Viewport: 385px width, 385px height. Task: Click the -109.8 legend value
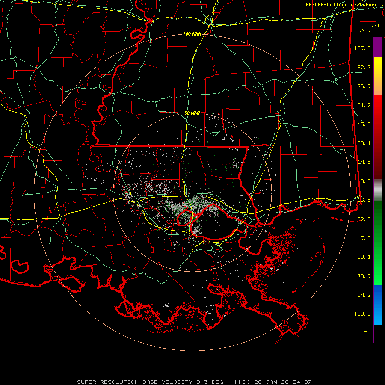pyautogui.click(x=361, y=314)
